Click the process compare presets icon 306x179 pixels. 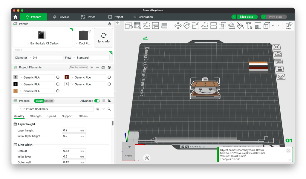click(109, 101)
